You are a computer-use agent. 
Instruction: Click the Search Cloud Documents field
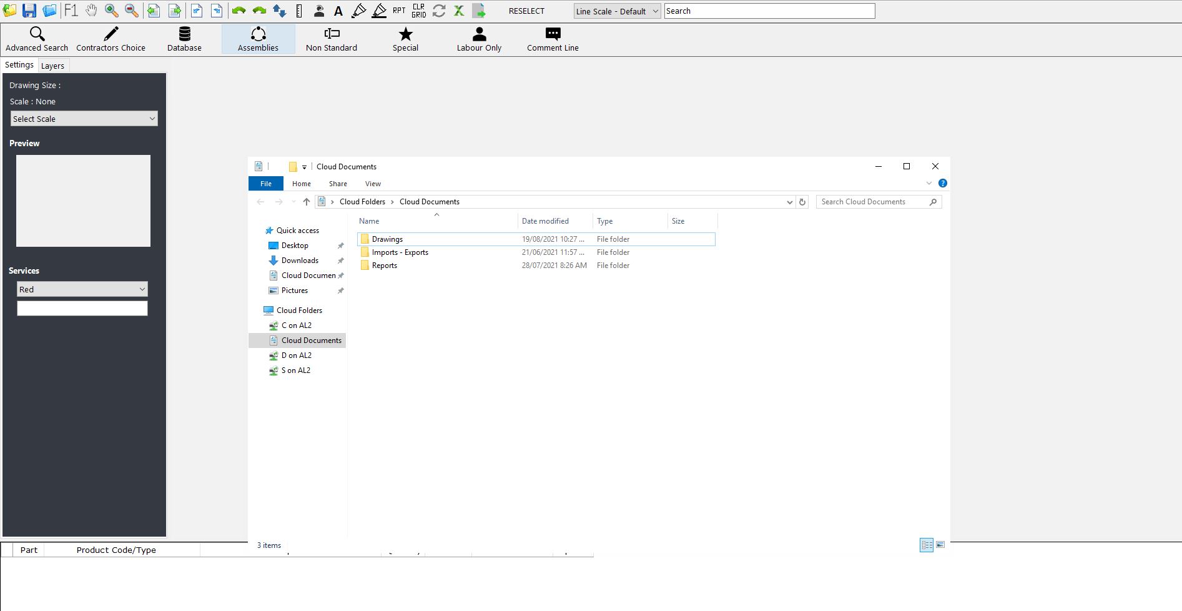[872, 202]
